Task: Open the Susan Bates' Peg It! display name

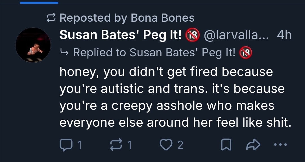Action: point(121,35)
